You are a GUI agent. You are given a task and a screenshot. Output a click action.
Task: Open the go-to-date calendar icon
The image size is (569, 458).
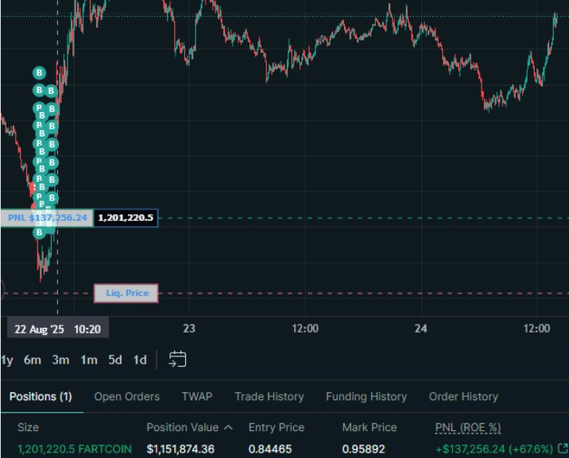pyautogui.click(x=178, y=360)
